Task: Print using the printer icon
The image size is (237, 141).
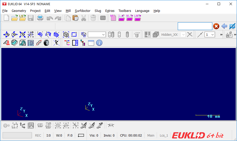Action: pyautogui.click(x=40, y=18)
